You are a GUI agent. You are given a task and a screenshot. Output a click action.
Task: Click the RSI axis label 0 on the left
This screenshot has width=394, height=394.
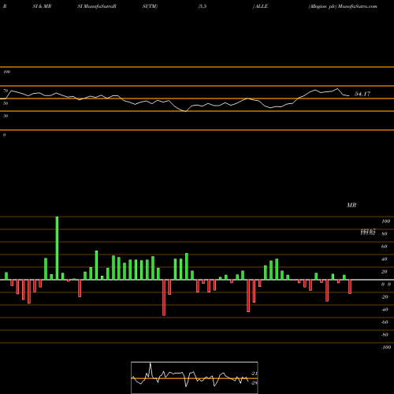(4, 135)
